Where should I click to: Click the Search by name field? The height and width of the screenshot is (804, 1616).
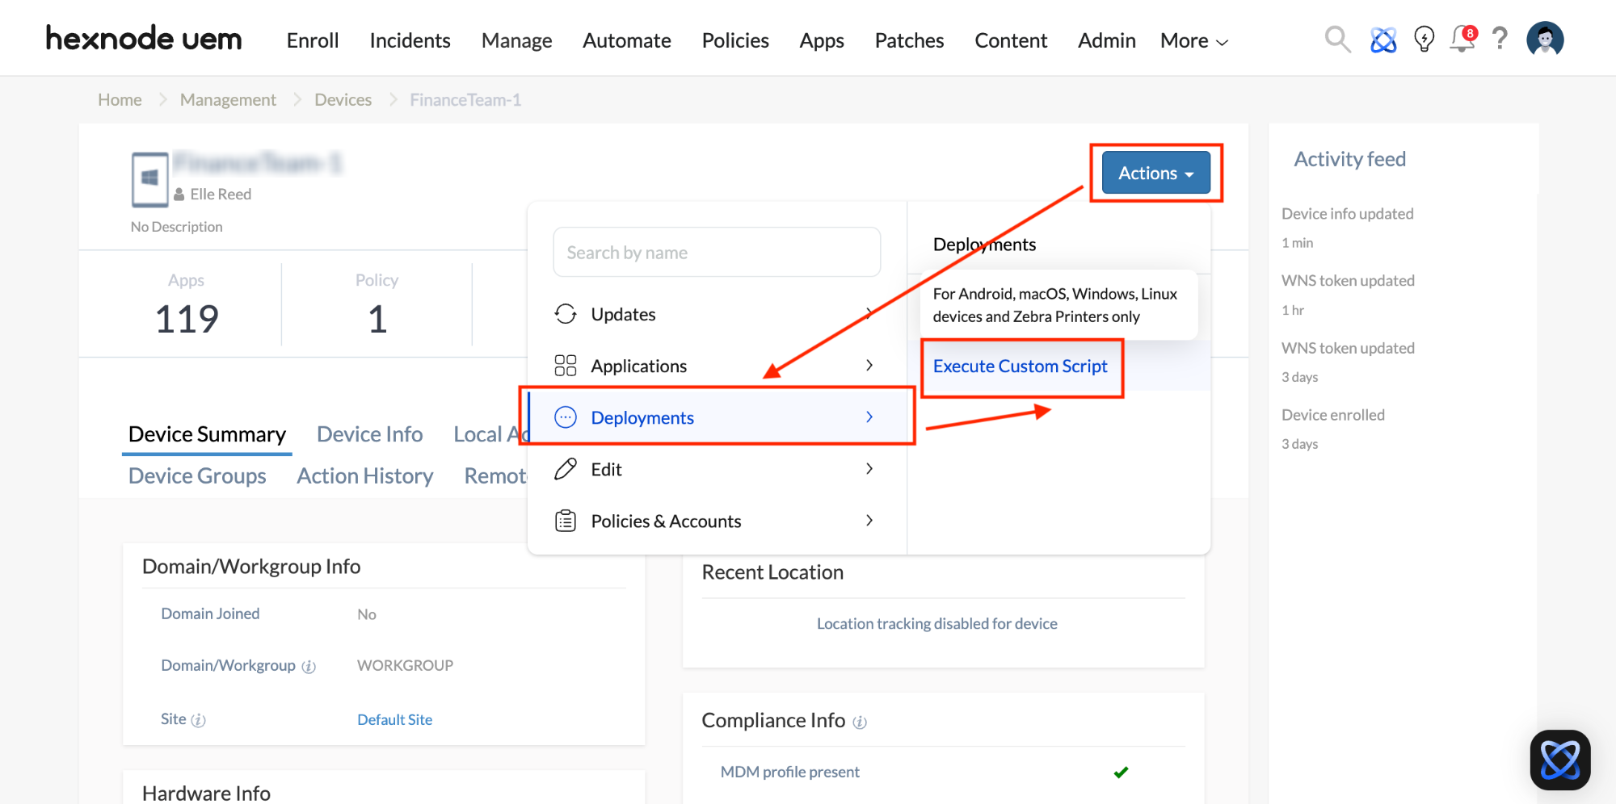tap(716, 252)
